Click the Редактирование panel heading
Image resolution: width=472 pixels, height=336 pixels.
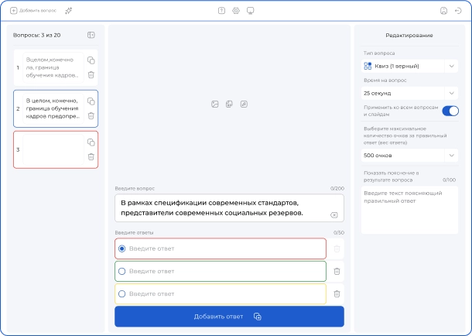(x=409, y=36)
